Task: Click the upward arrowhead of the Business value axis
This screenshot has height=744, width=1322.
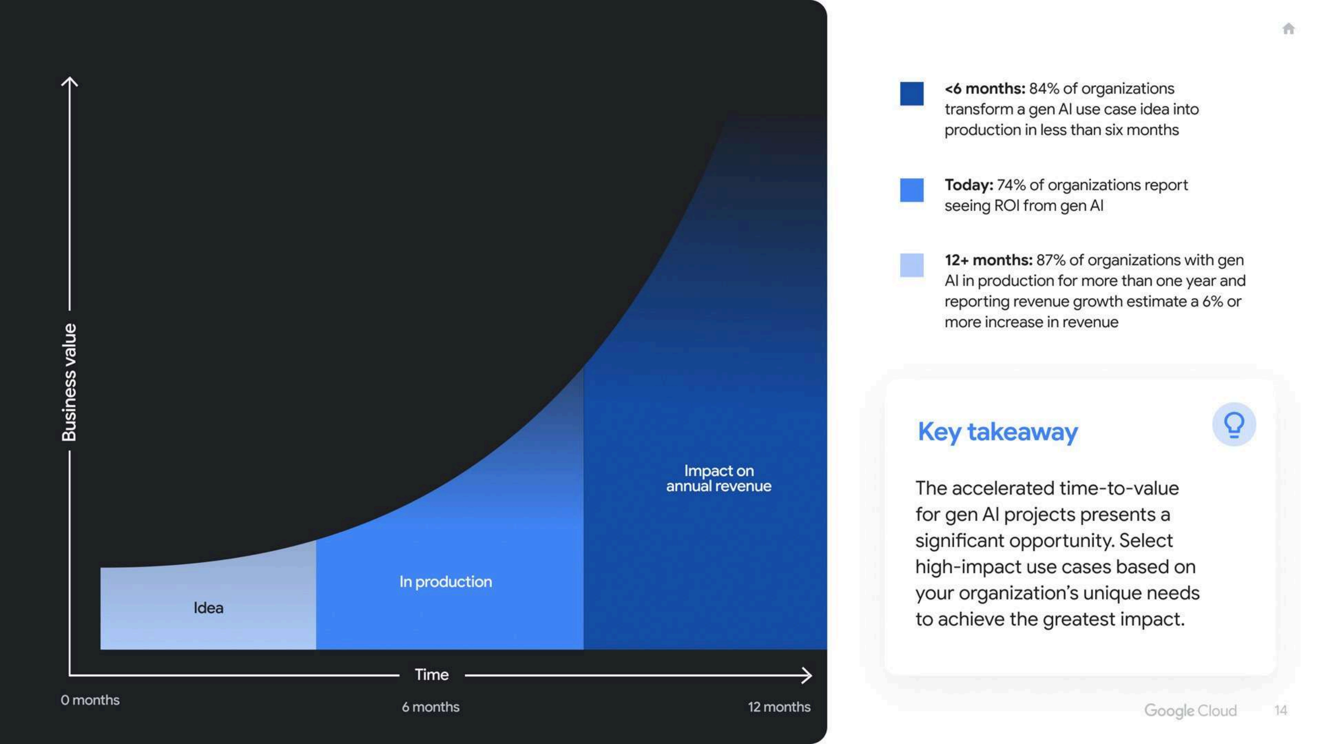Action: [x=70, y=82]
